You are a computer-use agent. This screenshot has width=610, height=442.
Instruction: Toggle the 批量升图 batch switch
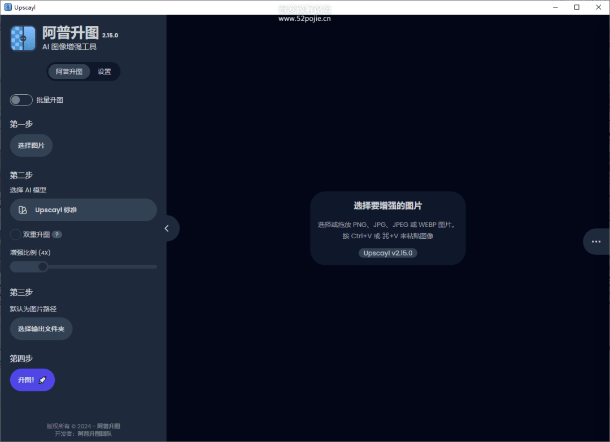click(21, 100)
